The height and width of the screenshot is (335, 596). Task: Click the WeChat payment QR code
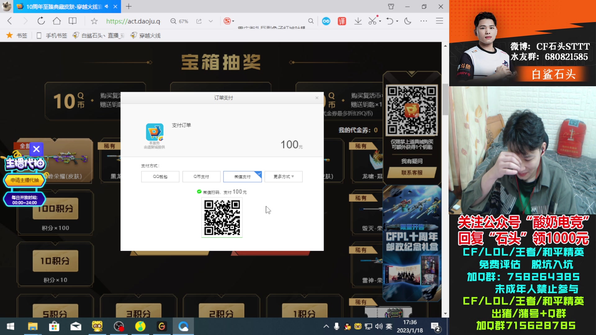click(222, 218)
